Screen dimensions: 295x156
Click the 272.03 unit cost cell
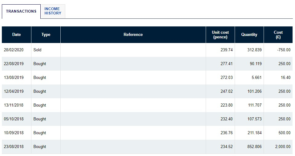click(x=220, y=77)
